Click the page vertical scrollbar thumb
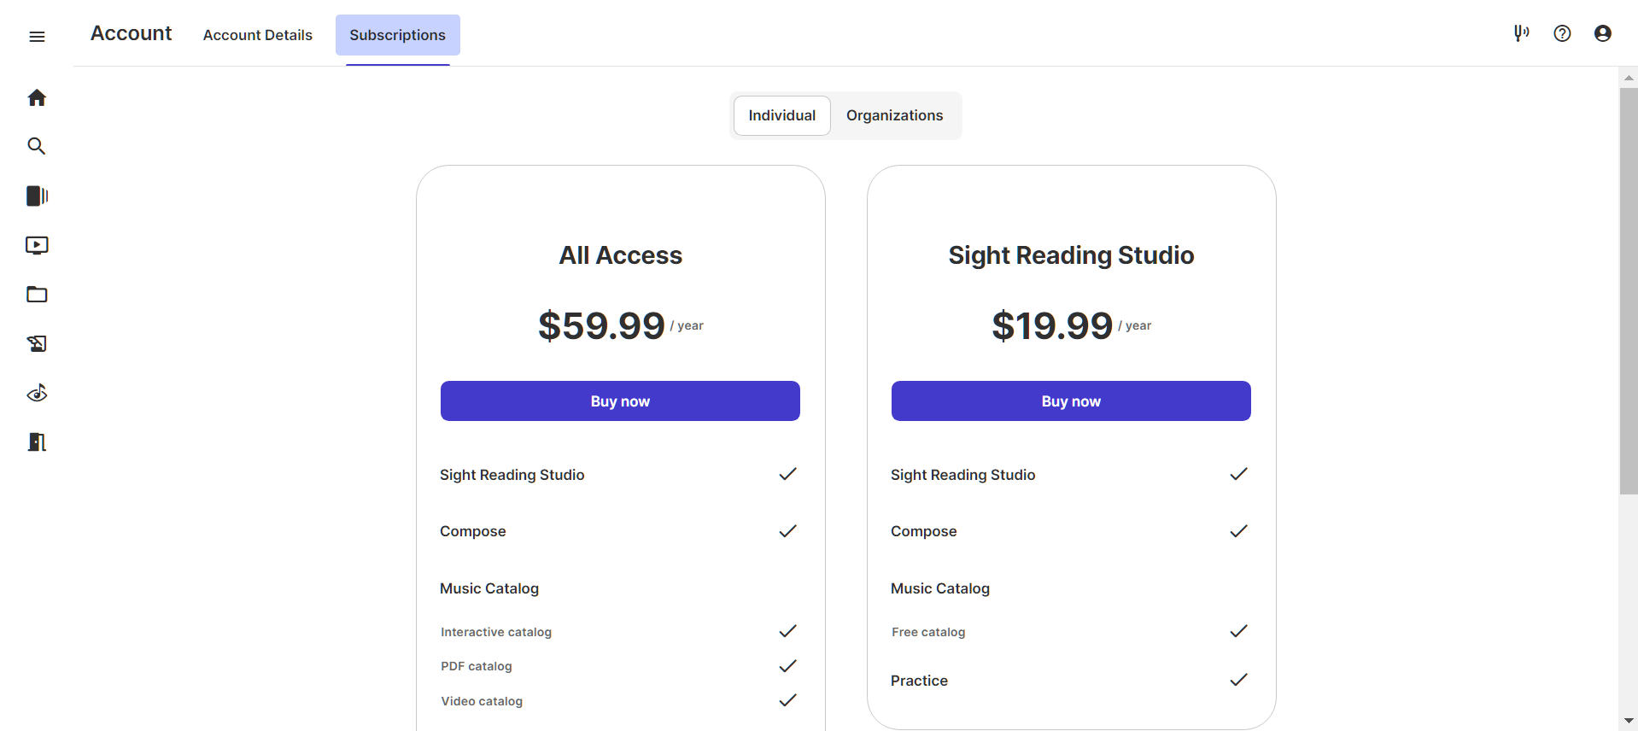Viewport: 1638px width, 731px height. [x=1629, y=290]
